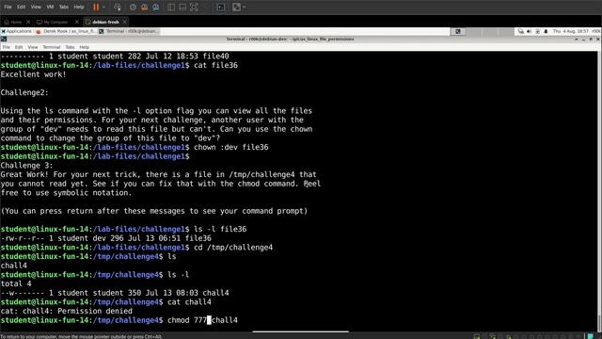Click 'chown :dev file36' command text

coord(231,147)
